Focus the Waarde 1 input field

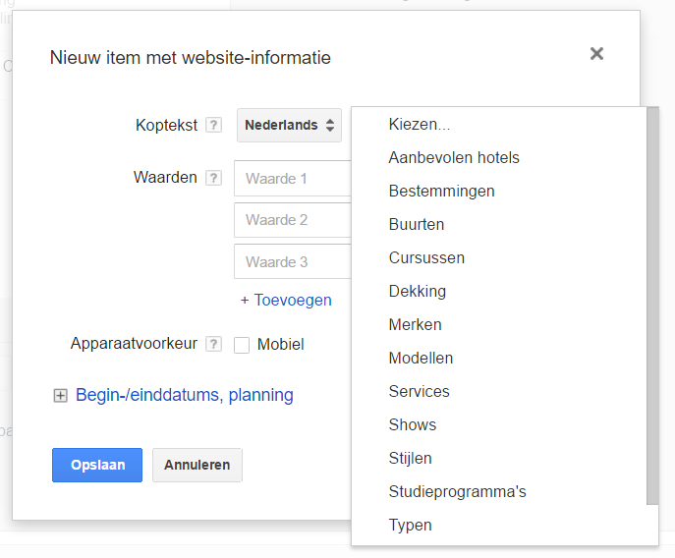tap(293, 179)
